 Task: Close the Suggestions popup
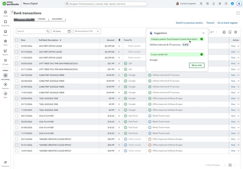203,33
